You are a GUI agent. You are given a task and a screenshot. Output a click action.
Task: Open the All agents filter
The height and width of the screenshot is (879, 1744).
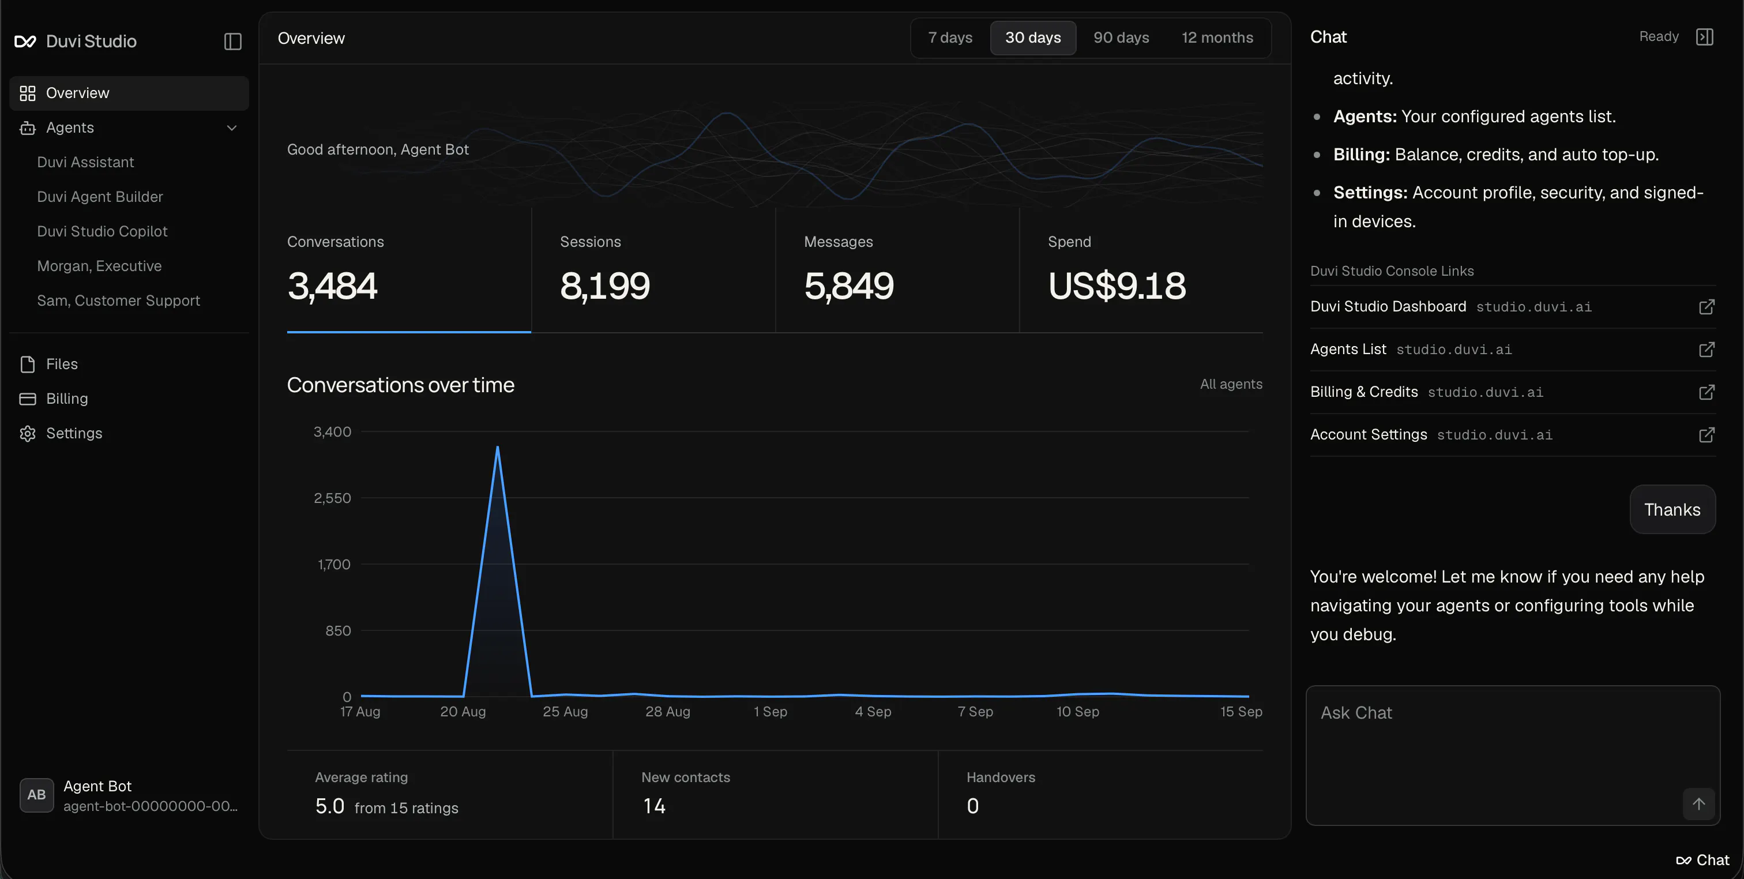pyautogui.click(x=1231, y=384)
